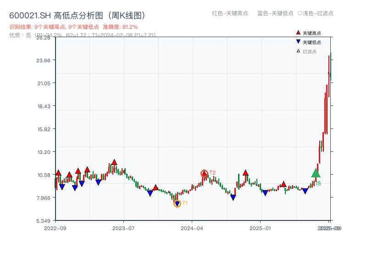Screen dimensions: 367x275
Task: Click the hollow triangle icon beside 过滤点 legend
Action: (298, 51)
